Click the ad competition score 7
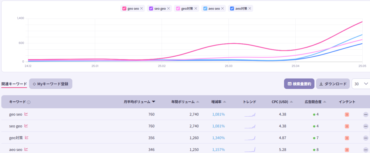 click(x=317, y=138)
